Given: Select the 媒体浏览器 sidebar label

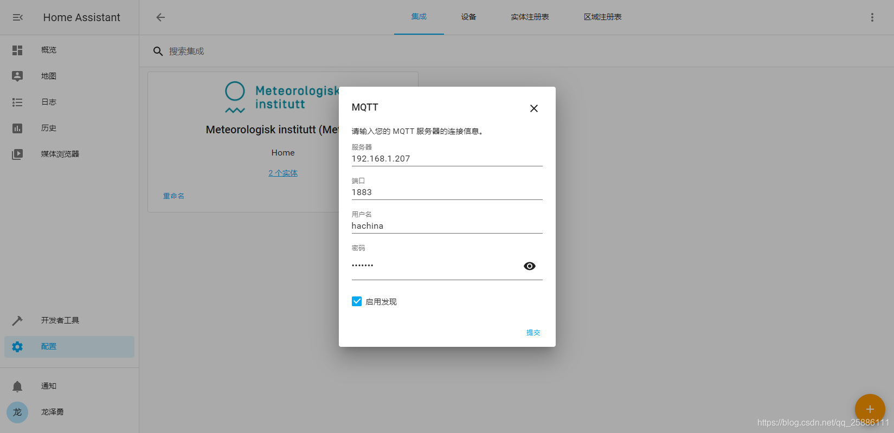Looking at the screenshot, I should (x=60, y=154).
